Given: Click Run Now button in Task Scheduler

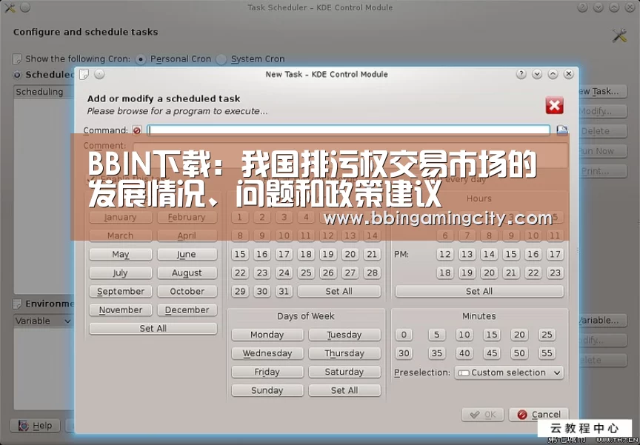Looking at the screenshot, I should 602,151.
